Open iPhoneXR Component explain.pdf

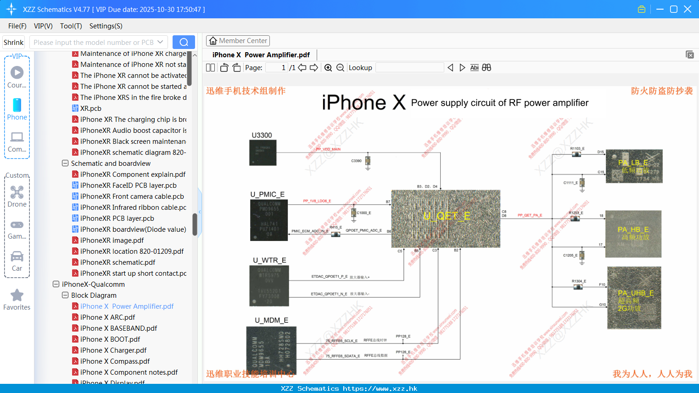point(133,174)
